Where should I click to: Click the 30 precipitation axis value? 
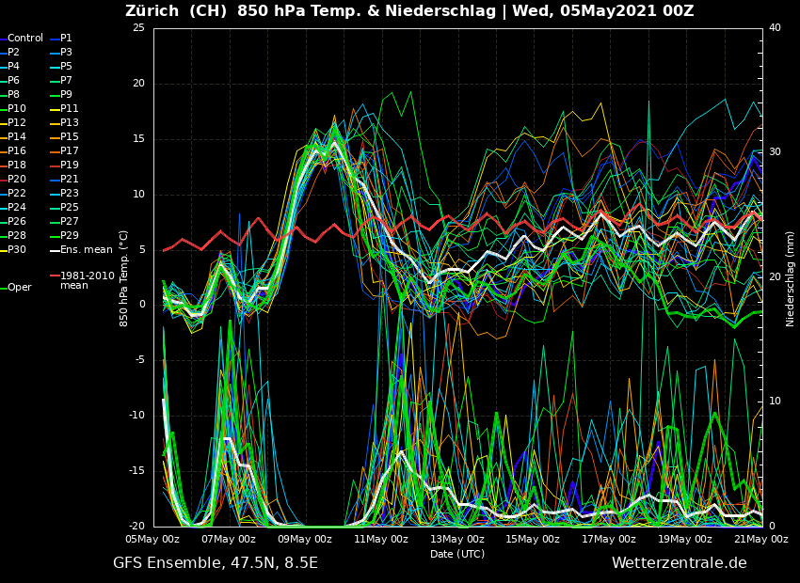pyautogui.click(x=775, y=152)
